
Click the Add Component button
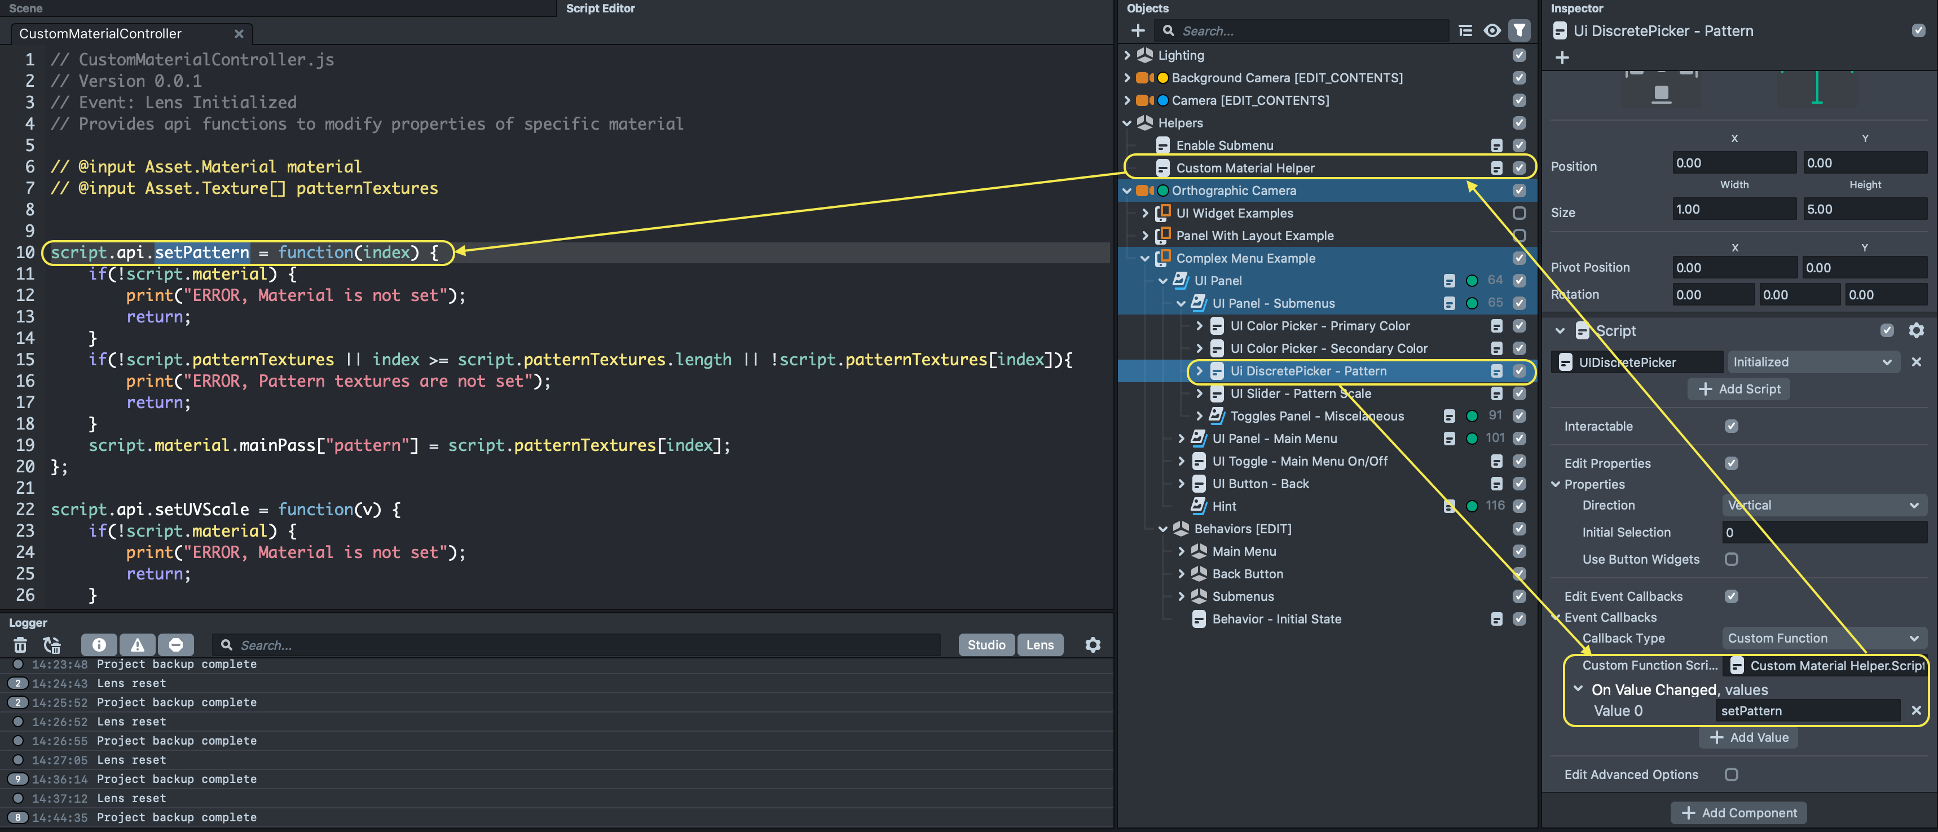(1738, 812)
